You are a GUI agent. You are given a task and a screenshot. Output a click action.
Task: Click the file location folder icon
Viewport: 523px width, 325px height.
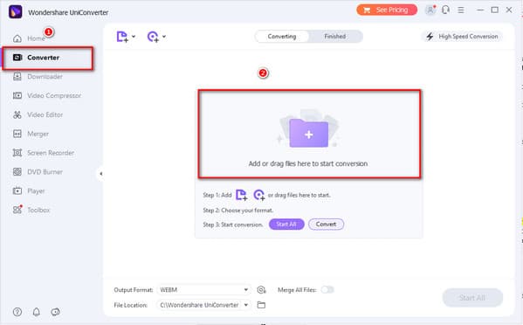click(x=262, y=305)
